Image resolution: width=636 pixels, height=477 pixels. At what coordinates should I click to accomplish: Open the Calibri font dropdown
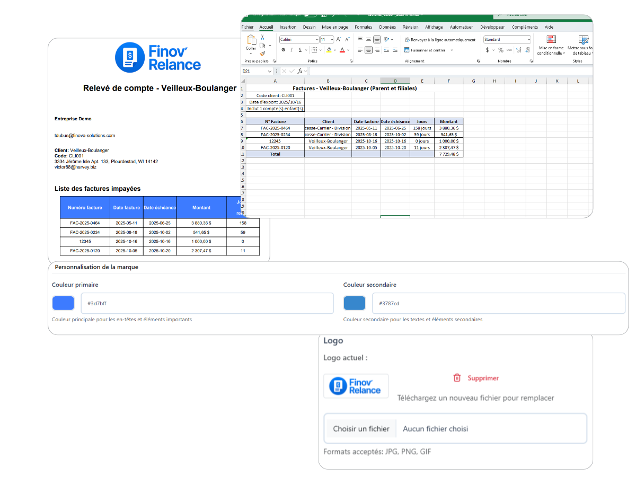tap(299, 39)
